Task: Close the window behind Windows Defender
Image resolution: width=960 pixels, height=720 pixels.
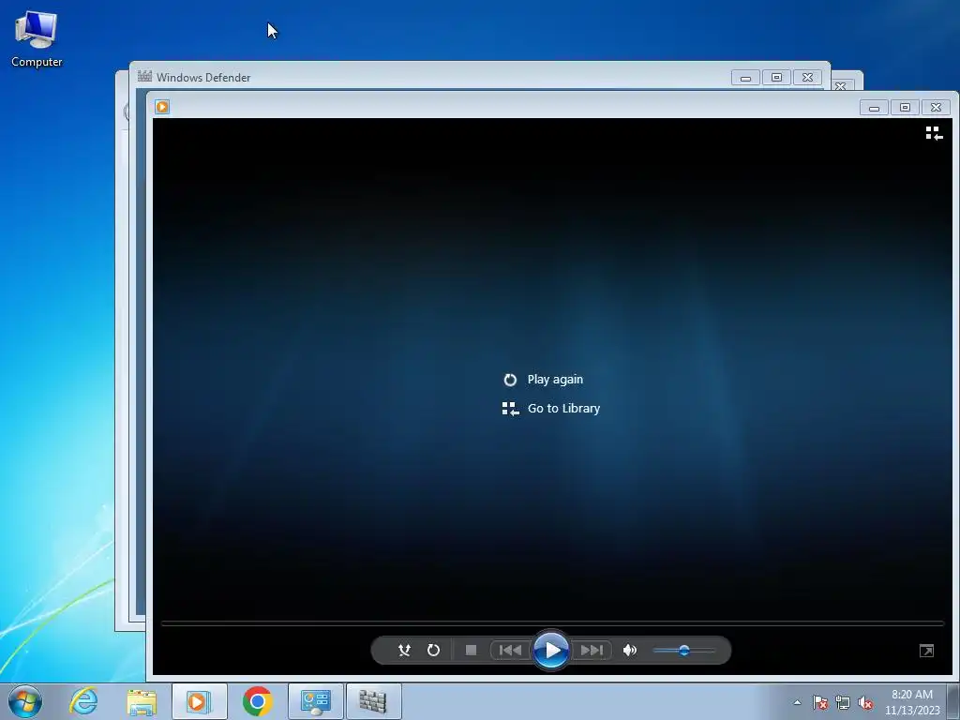Action: click(841, 85)
